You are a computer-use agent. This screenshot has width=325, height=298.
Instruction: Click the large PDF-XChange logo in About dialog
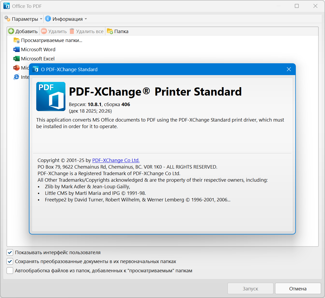pyautogui.click(x=51, y=96)
